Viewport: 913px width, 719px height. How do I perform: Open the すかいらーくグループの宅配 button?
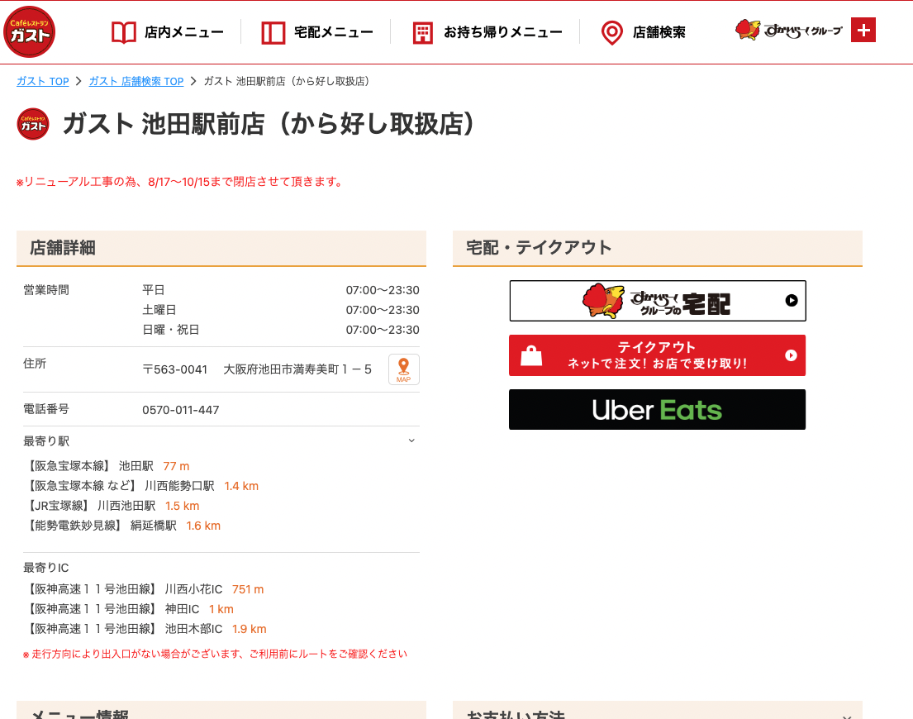(658, 301)
